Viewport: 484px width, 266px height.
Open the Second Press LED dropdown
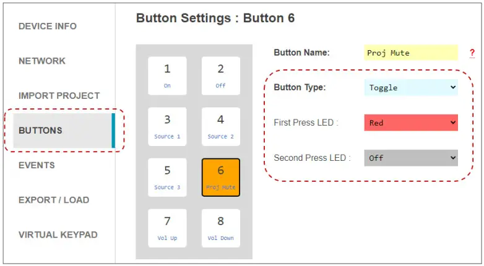tap(411, 158)
